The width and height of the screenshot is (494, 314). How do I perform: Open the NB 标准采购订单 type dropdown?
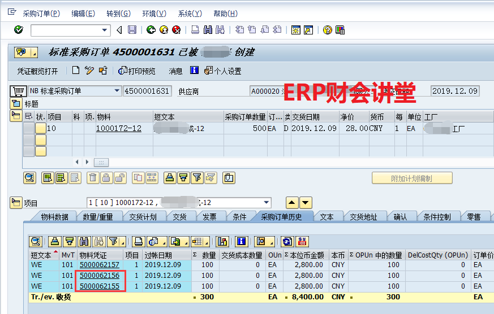point(117,91)
